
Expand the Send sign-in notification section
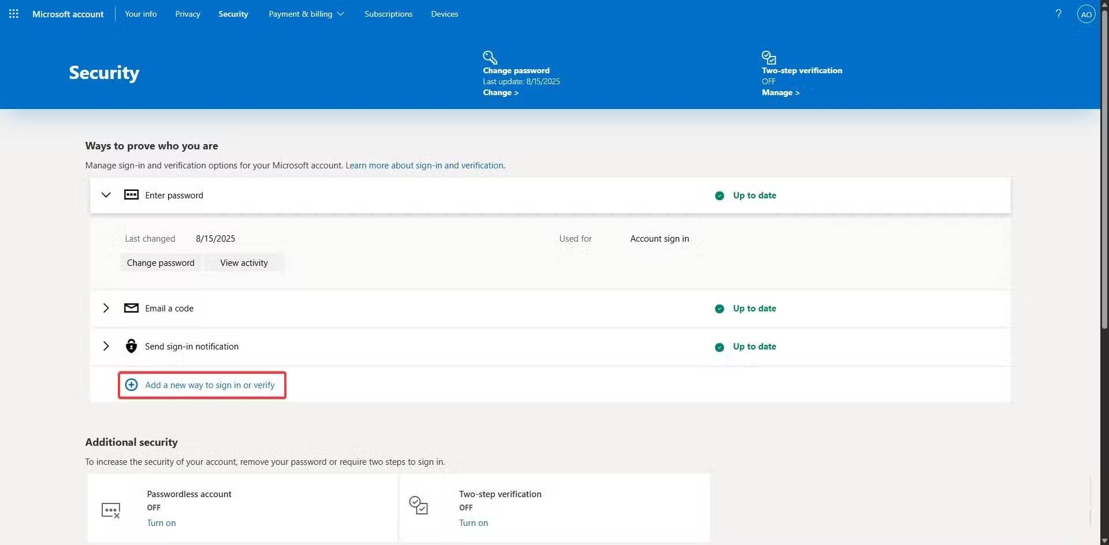[x=106, y=346]
